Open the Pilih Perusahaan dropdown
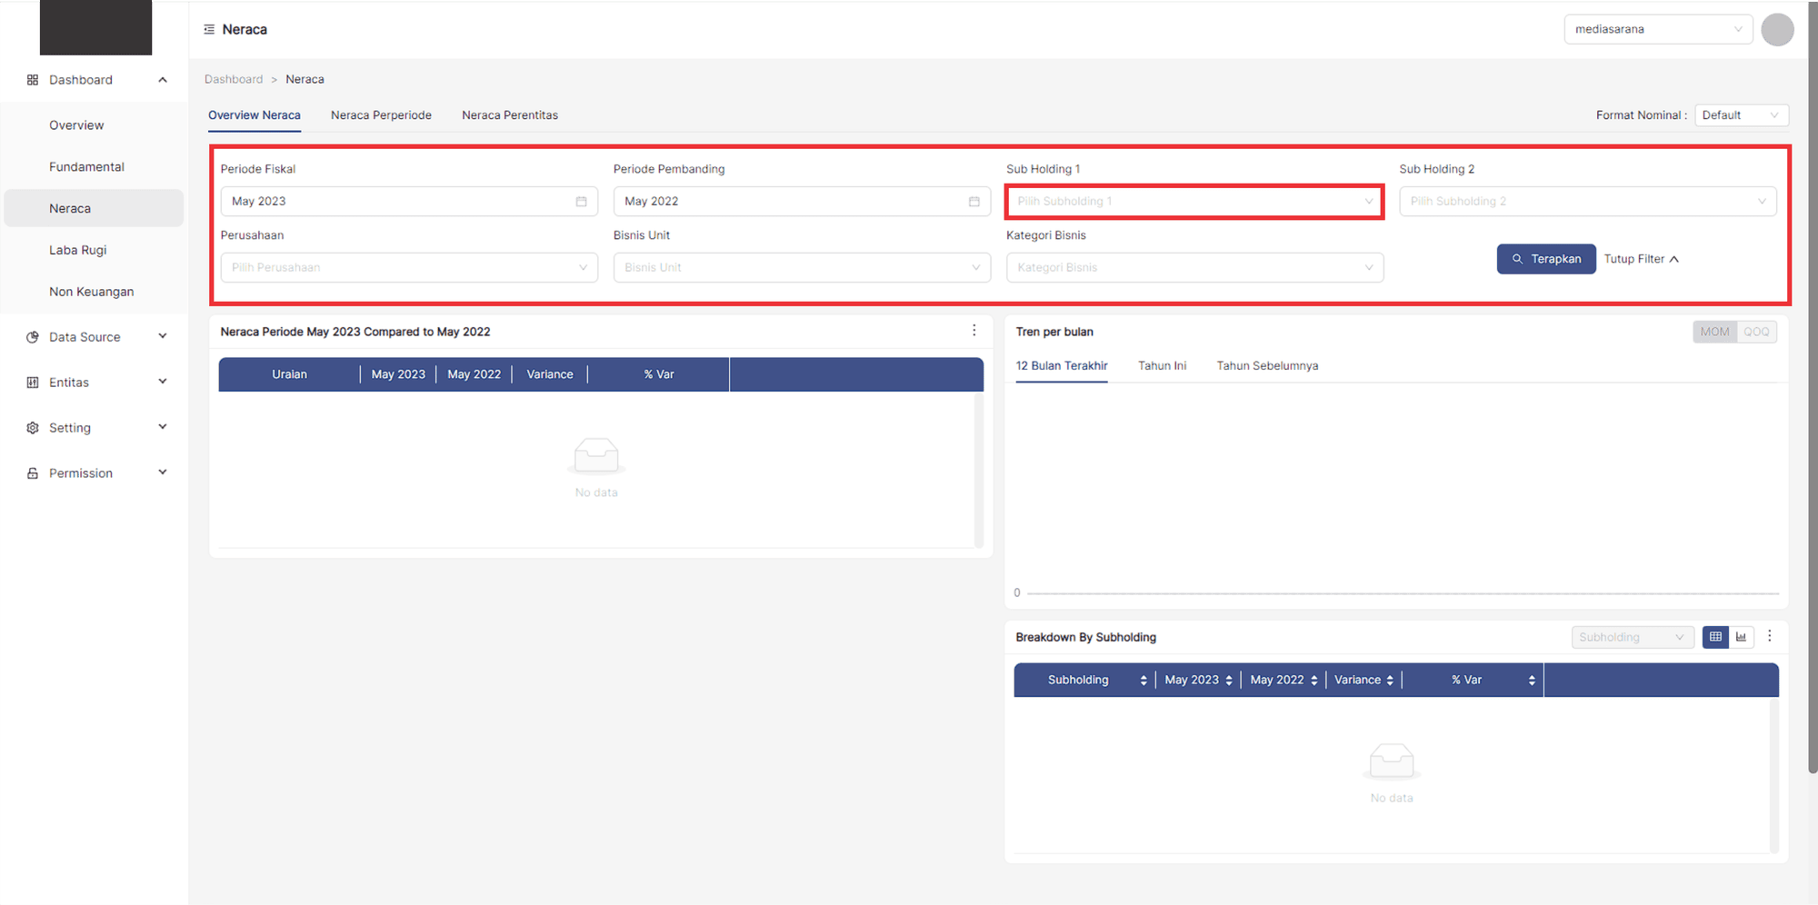The image size is (1818, 905). [409, 268]
